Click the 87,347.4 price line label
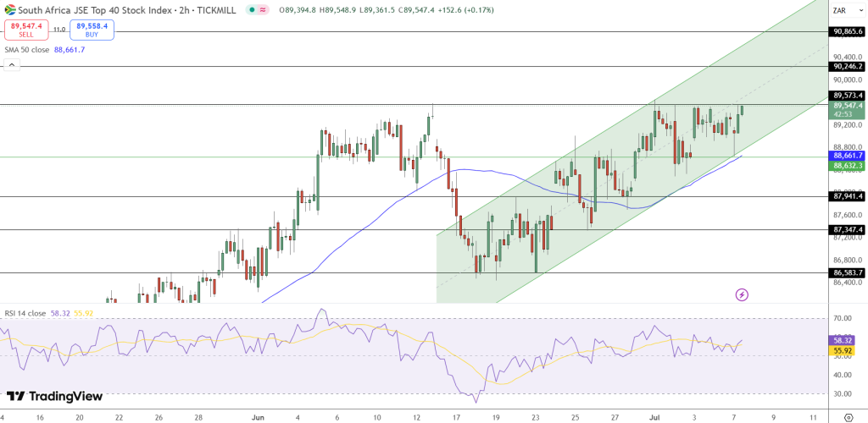 pyautogui.click(x=848, y=229)
